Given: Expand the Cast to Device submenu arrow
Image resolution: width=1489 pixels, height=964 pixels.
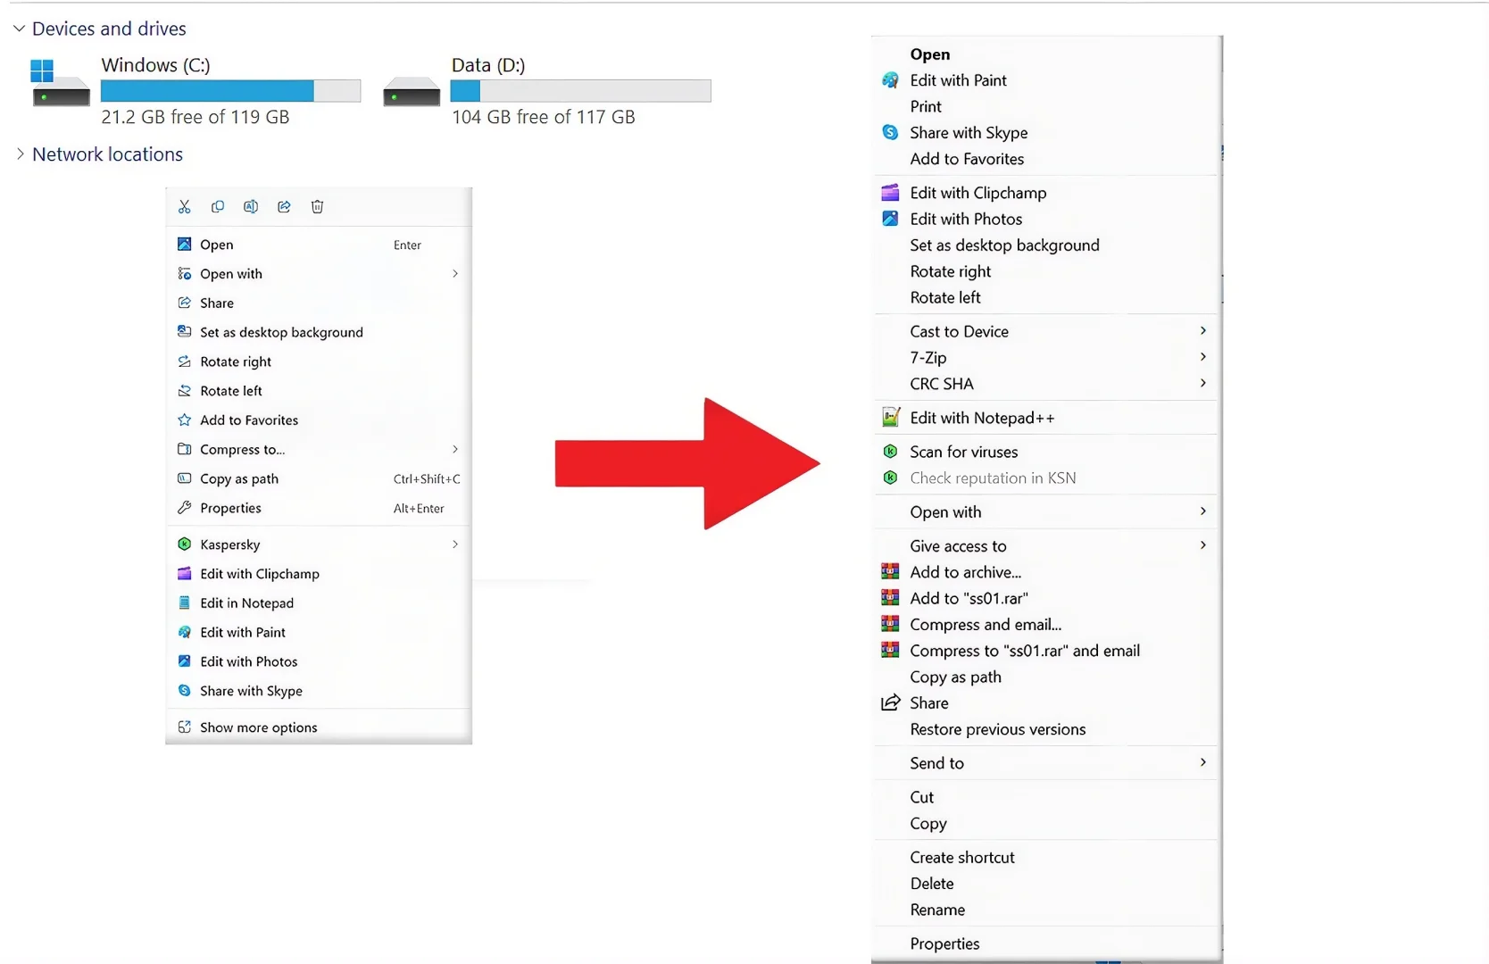Looking at the screenshot, I should (x=1203, y=330).
